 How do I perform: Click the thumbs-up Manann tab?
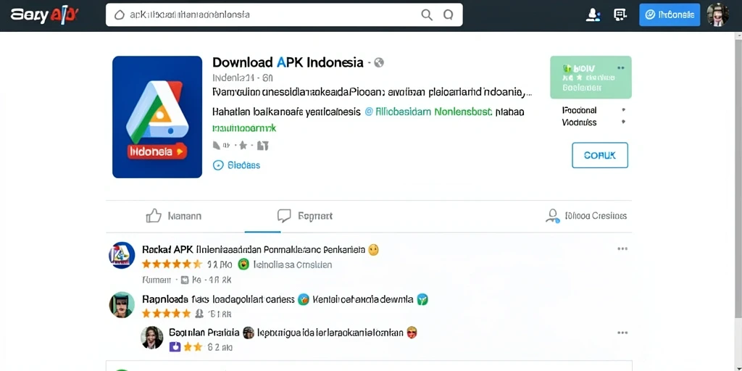tap(174, 216)
